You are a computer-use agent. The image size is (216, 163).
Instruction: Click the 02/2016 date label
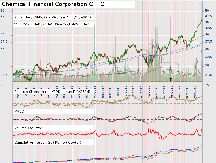click(x=149, y=92)
